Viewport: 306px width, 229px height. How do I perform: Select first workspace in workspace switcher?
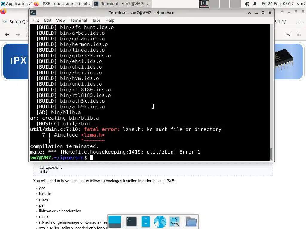tap(204, 4)
